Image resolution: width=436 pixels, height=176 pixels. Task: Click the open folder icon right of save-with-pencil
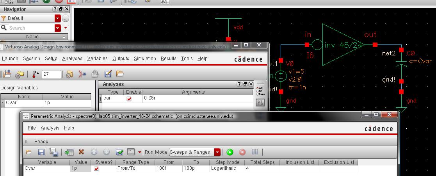point(120,74)
